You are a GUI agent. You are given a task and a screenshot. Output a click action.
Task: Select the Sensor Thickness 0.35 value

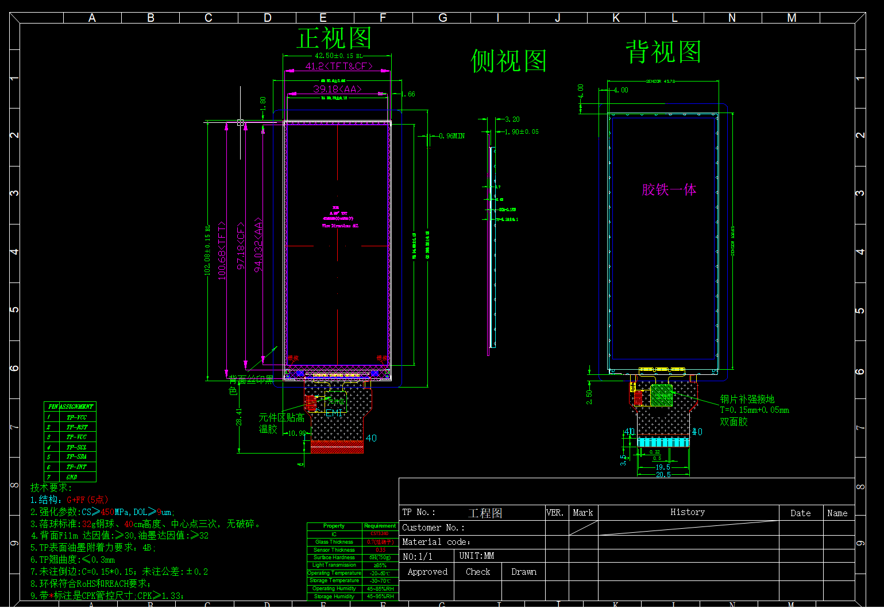[x=380, y=550]
